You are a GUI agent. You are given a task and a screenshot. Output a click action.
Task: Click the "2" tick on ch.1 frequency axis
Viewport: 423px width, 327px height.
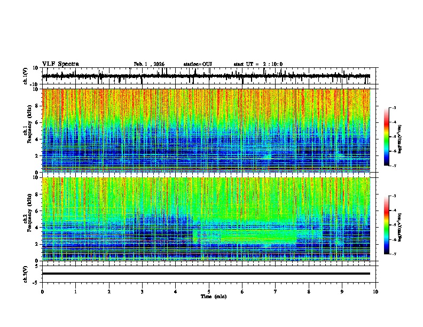click(37, 155)
